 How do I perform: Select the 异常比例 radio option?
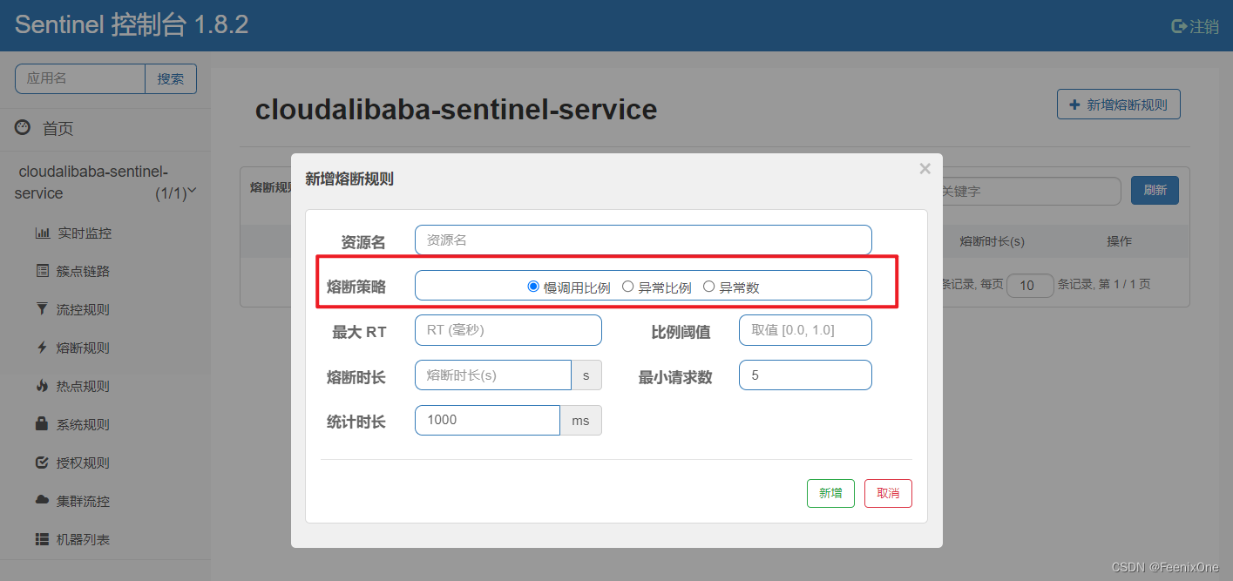[x=627, y=287]
